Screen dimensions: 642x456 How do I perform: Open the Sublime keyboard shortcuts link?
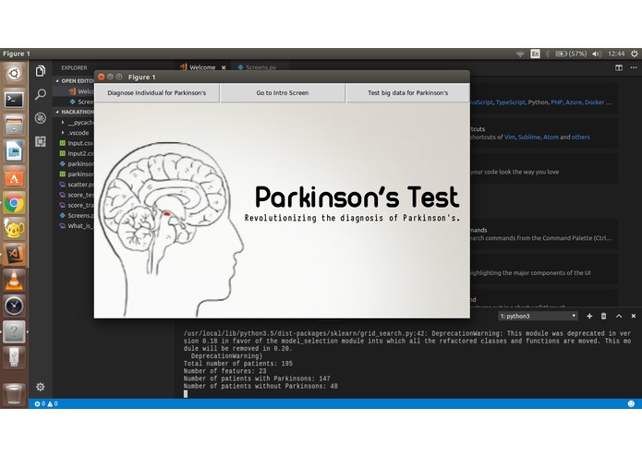(x=529, y=137)
